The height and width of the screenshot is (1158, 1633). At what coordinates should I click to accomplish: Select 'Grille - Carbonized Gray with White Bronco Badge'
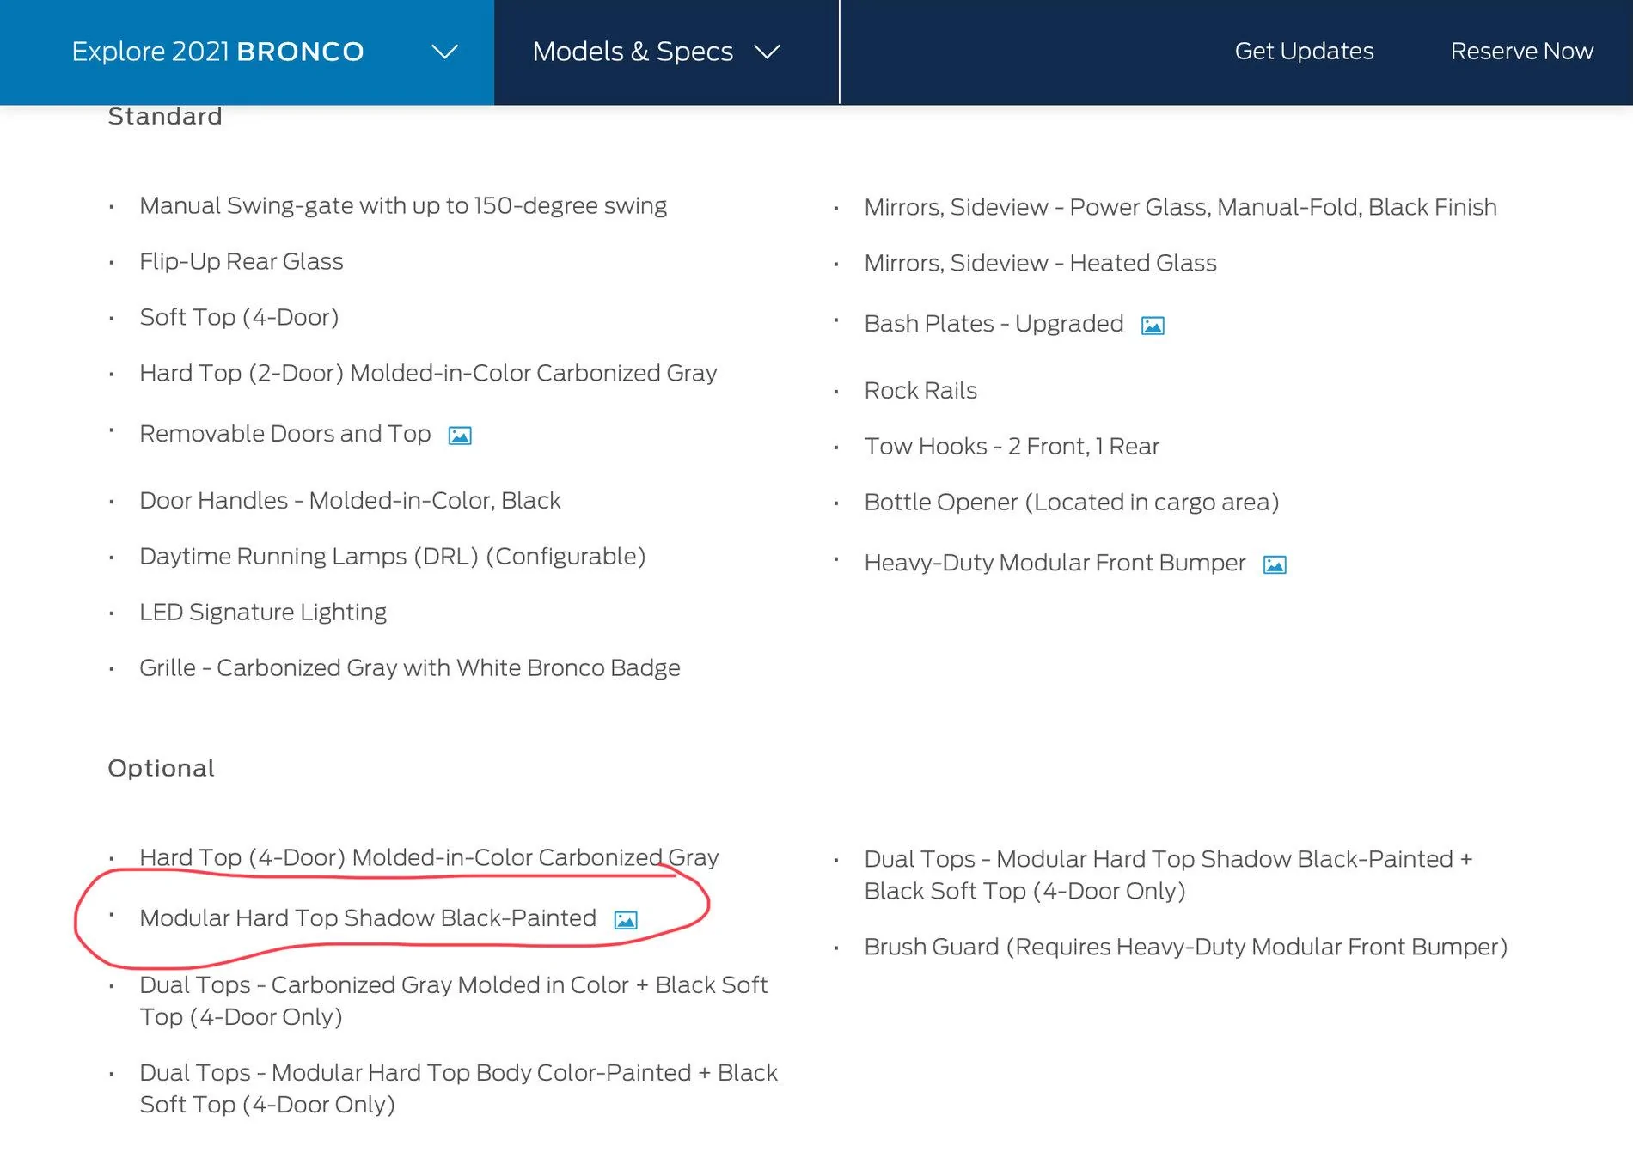click(x=410, y=668)
